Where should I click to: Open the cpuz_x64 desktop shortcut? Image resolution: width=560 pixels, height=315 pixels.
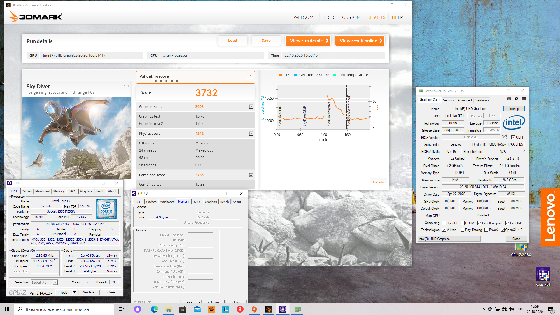(x=543, y=277)
